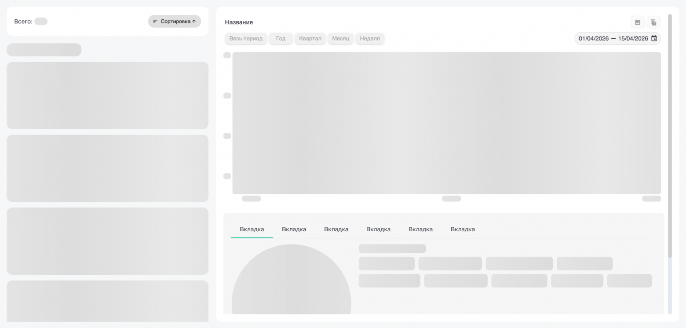Select the active green-underlined Вкладка tab
Viewport: 686px width, 328px height.
point(252,229)
